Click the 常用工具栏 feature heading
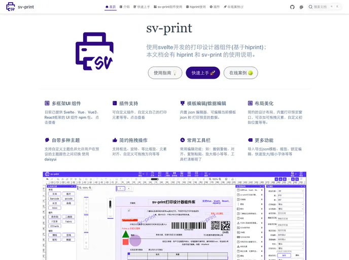 pyautogui.click(x=198, y=140)
